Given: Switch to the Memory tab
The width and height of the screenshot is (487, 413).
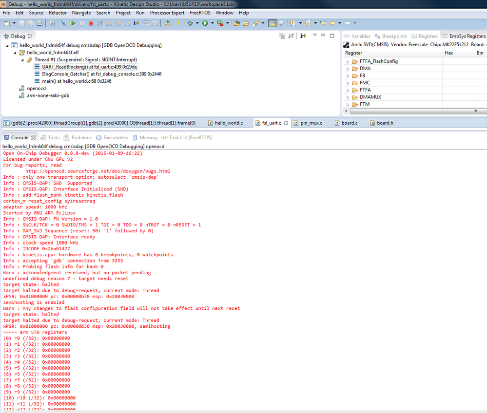Looking at the screenshot, I should [x=145, y=138].
